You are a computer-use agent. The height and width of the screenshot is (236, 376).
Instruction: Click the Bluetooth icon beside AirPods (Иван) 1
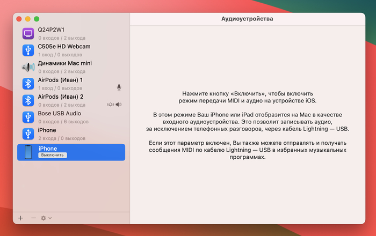28,84
